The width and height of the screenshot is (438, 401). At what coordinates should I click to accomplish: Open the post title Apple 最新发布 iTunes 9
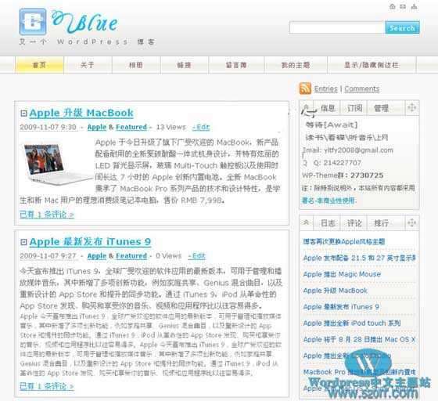(x=90, y=241)
